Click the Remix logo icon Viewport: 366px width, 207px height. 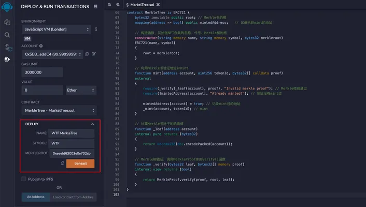tap(7, 7)
